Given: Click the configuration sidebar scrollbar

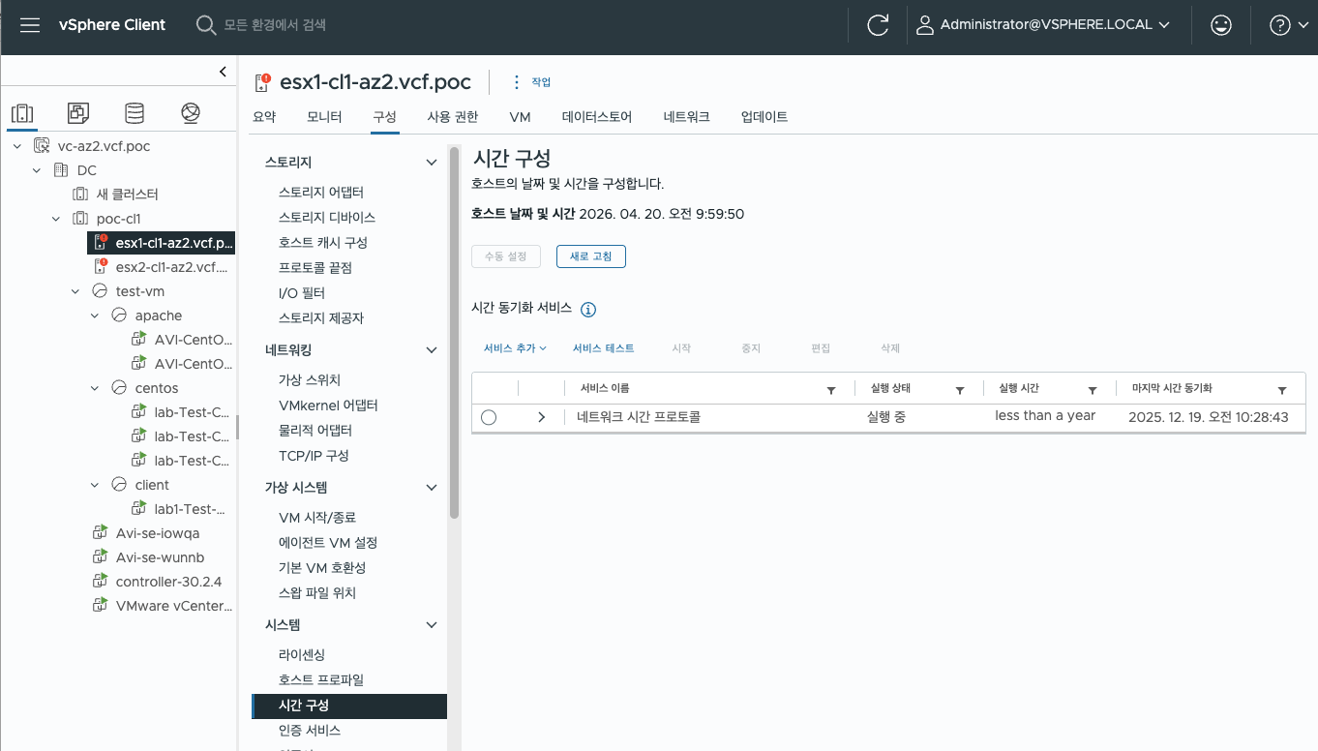Looking at the screenshot, I should tap(454, 335).
